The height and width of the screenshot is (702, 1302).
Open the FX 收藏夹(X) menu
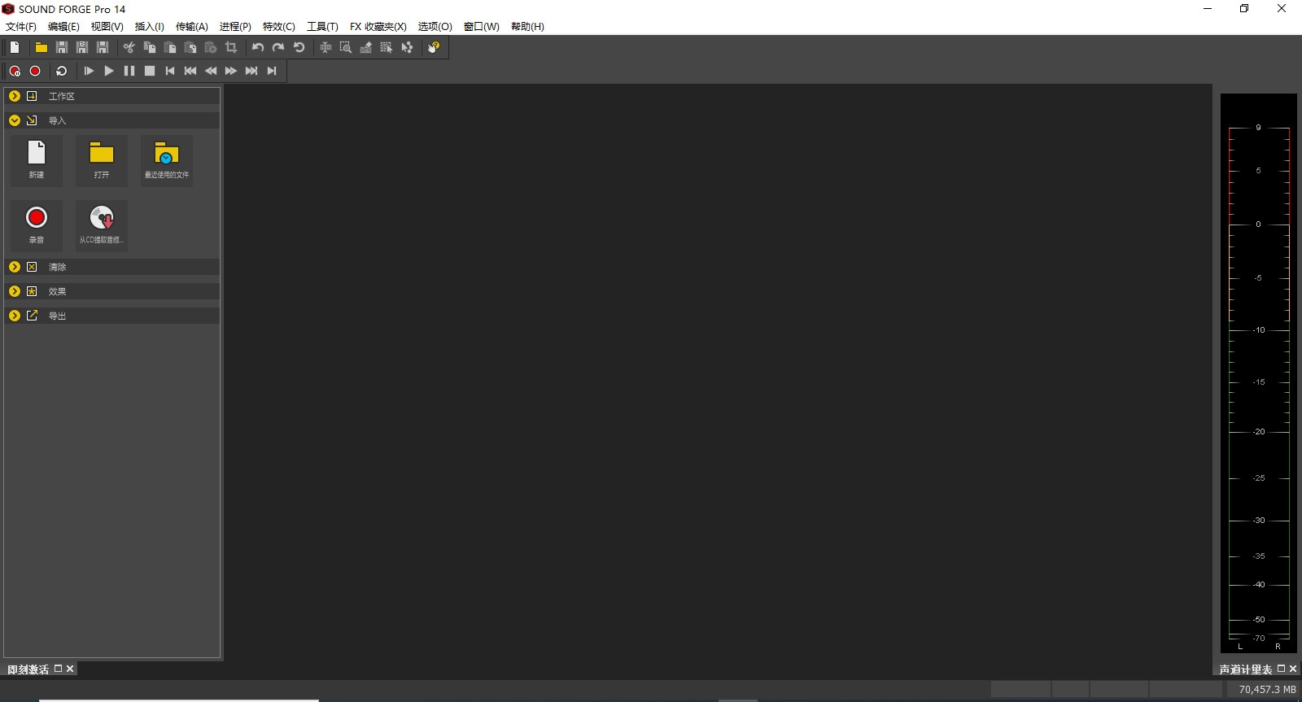click(x=378, y=27)
